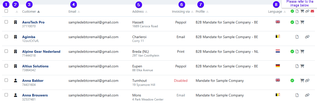This screenshot has height=103, width=317.
Task: Click the company building icon beside Agimba
Action: pyautogui.click(x=16, y=37)
